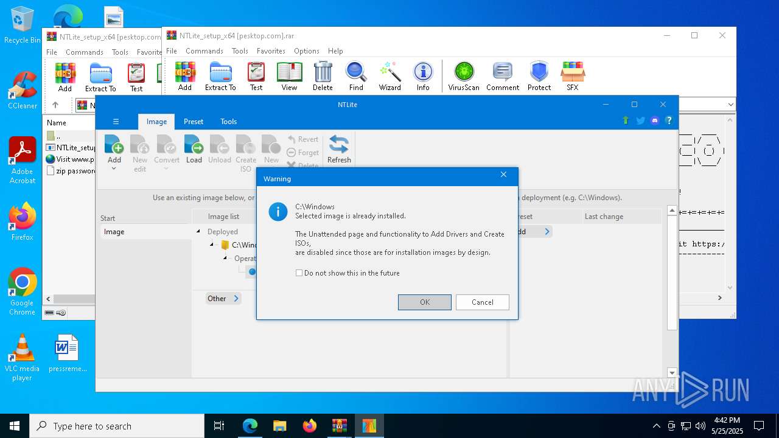
Task: Select 'zip password' file in back WinRAR list
Action: [x=70, y=171]
